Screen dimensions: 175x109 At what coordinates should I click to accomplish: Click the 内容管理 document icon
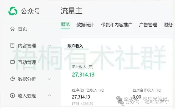click(x=12, y=46)
